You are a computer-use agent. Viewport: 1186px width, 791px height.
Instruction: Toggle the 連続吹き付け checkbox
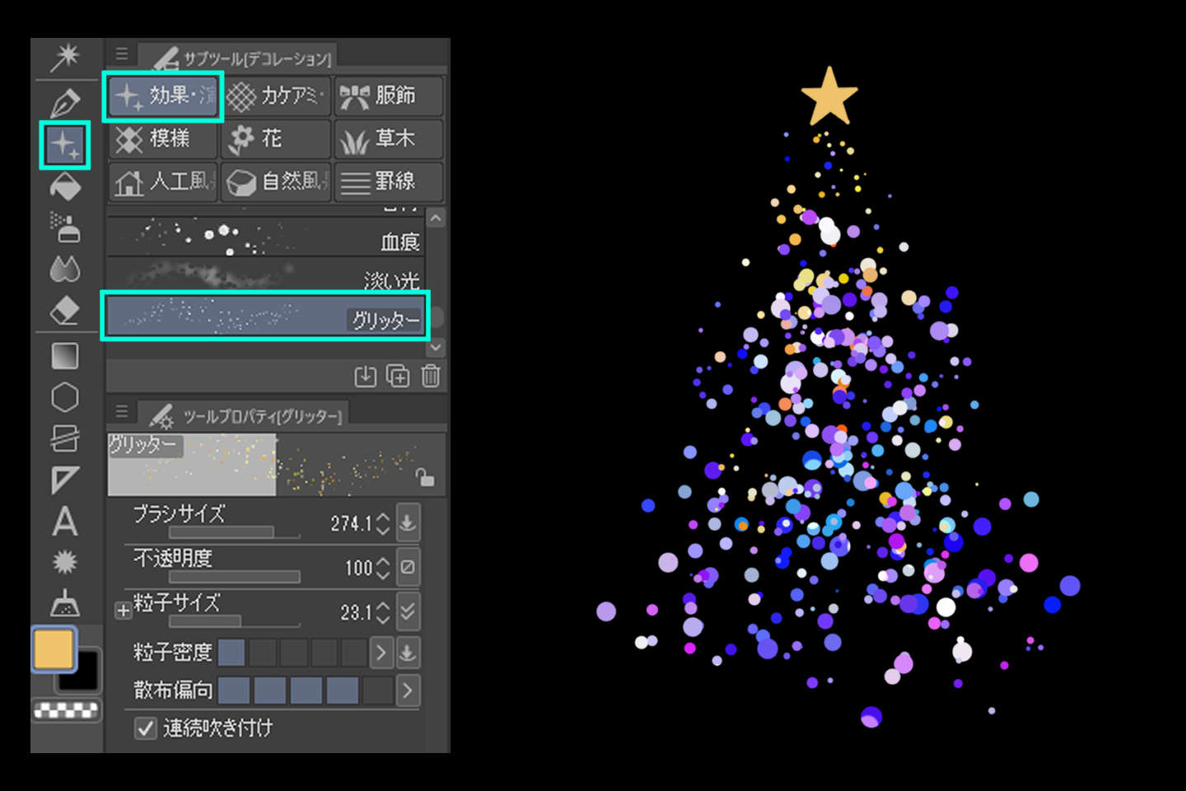click(146, 728)
